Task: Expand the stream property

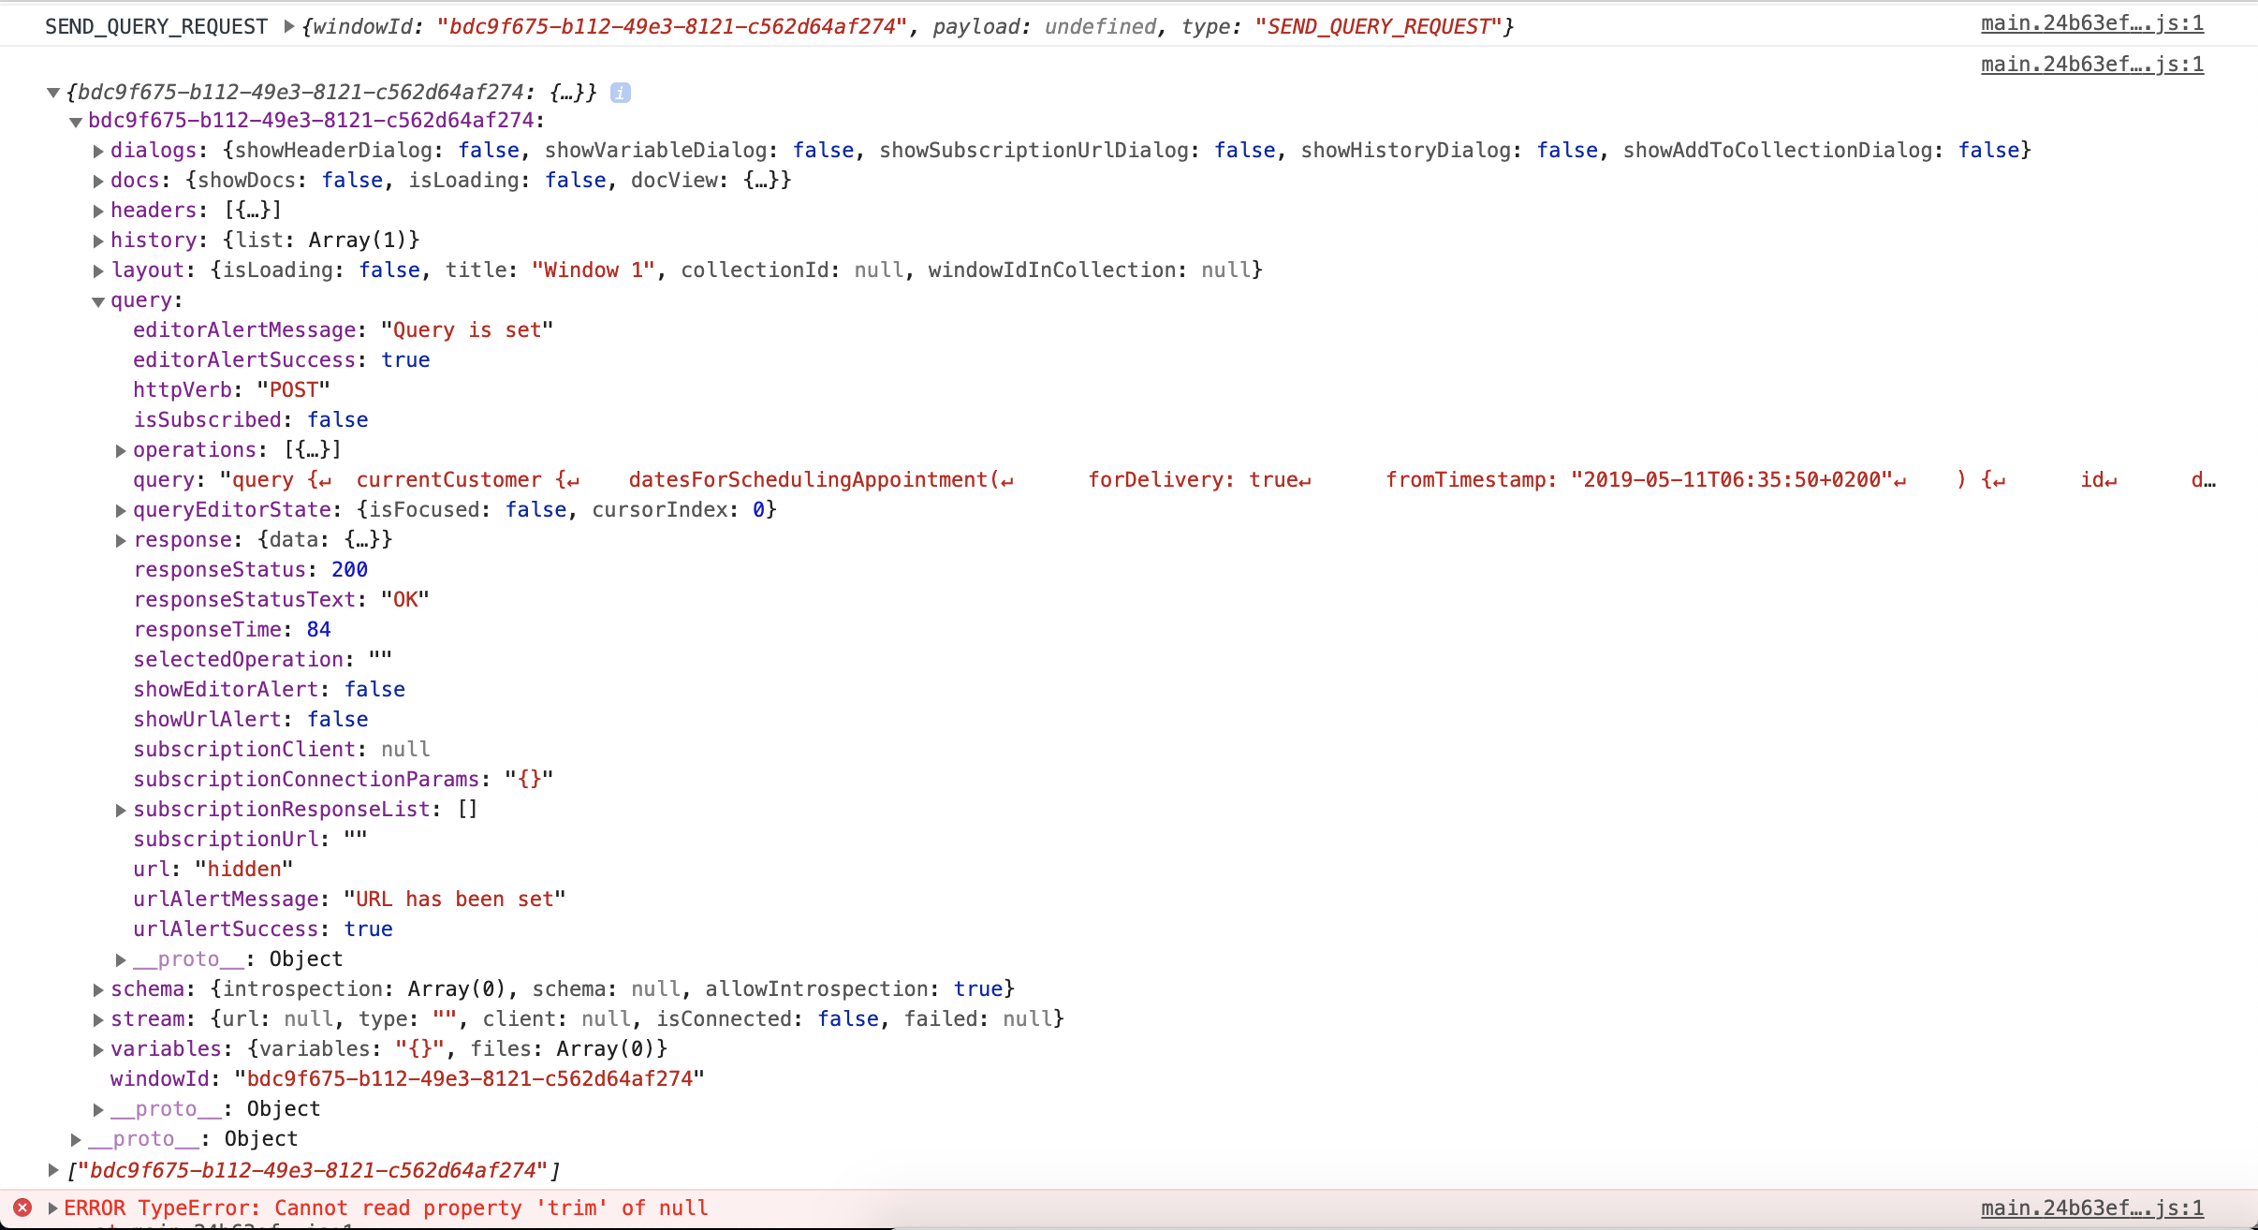Action: (x=98, y=1019)
